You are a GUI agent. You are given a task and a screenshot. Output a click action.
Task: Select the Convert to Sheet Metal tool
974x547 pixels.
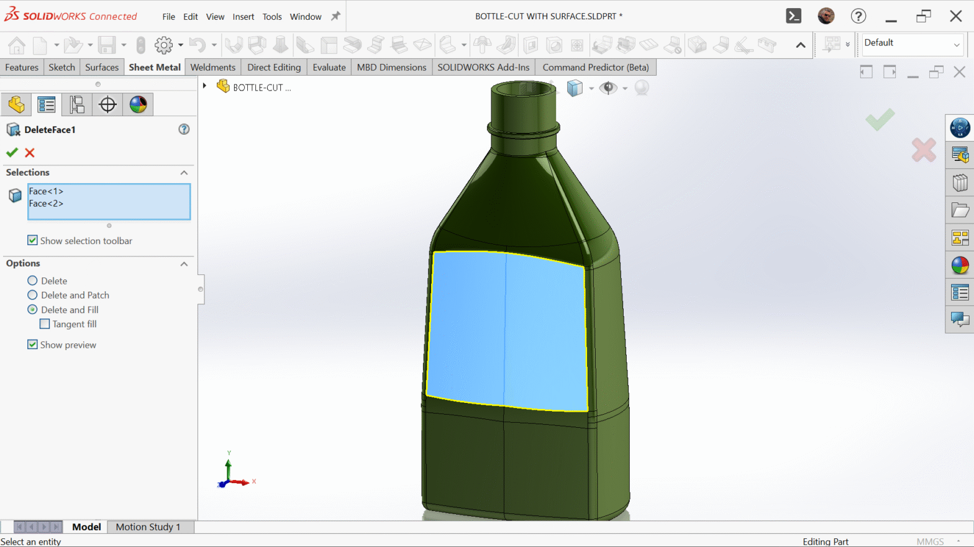(x=257, y=45)
